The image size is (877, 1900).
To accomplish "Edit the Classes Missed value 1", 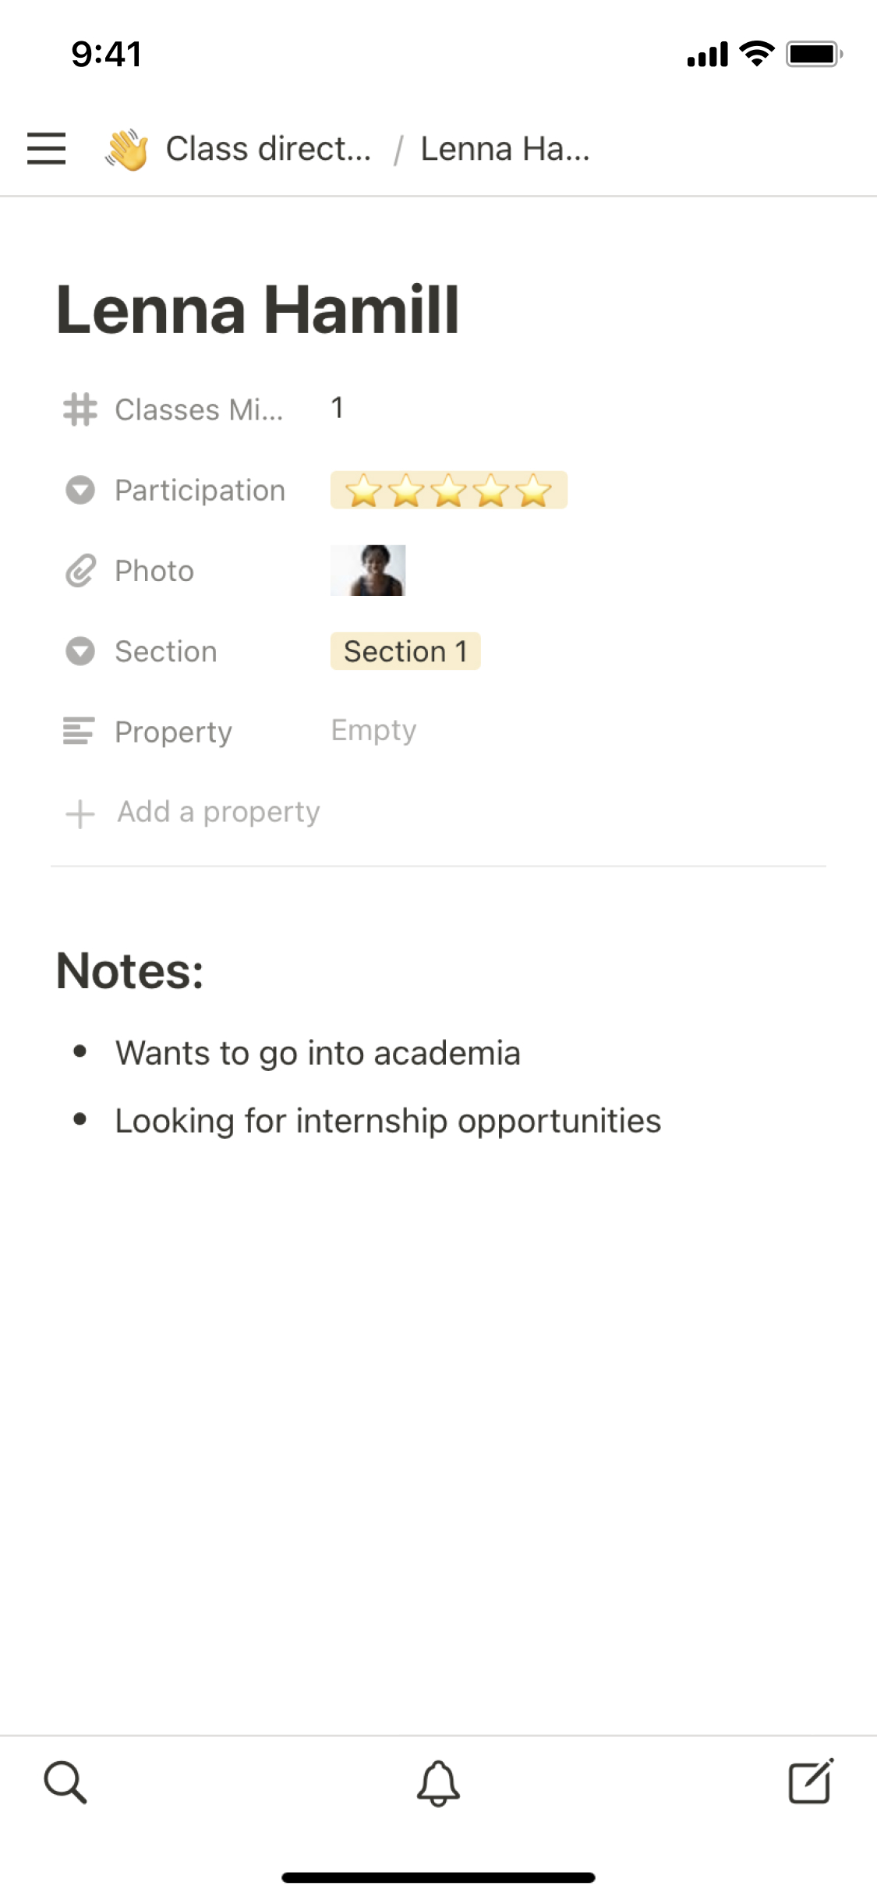I will coord(337,408).
